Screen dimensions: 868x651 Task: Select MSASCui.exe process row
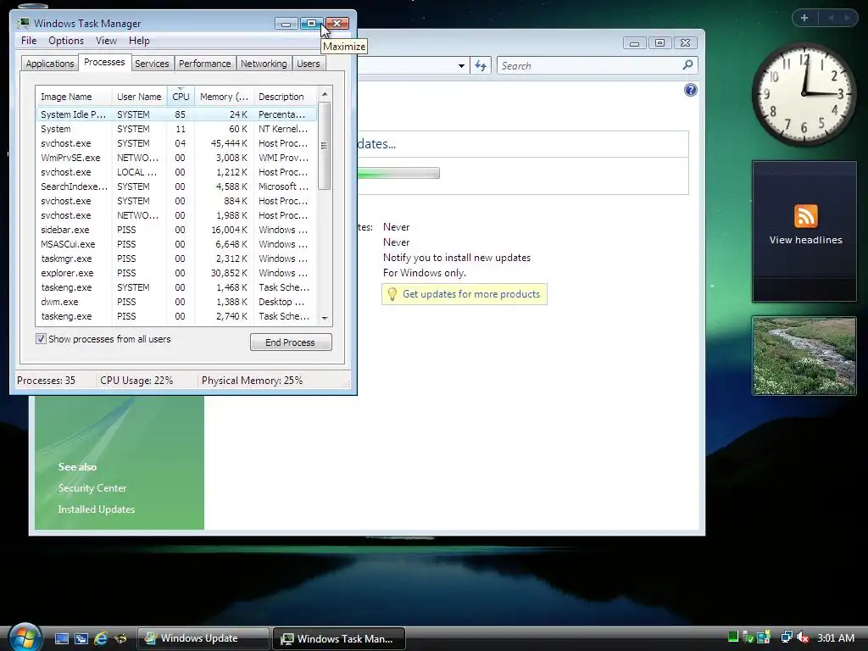pos(176,244)
